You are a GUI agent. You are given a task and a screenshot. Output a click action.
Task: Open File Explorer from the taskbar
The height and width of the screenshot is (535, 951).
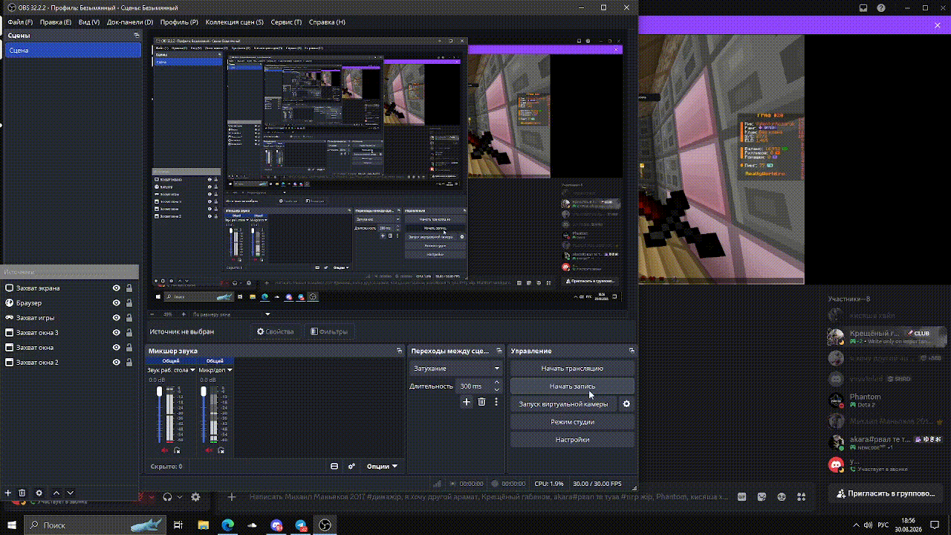pos(203,525)
